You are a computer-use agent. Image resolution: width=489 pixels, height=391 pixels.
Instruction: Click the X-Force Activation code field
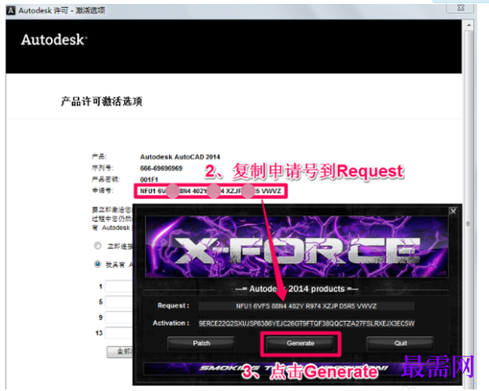tap(307, 323)
